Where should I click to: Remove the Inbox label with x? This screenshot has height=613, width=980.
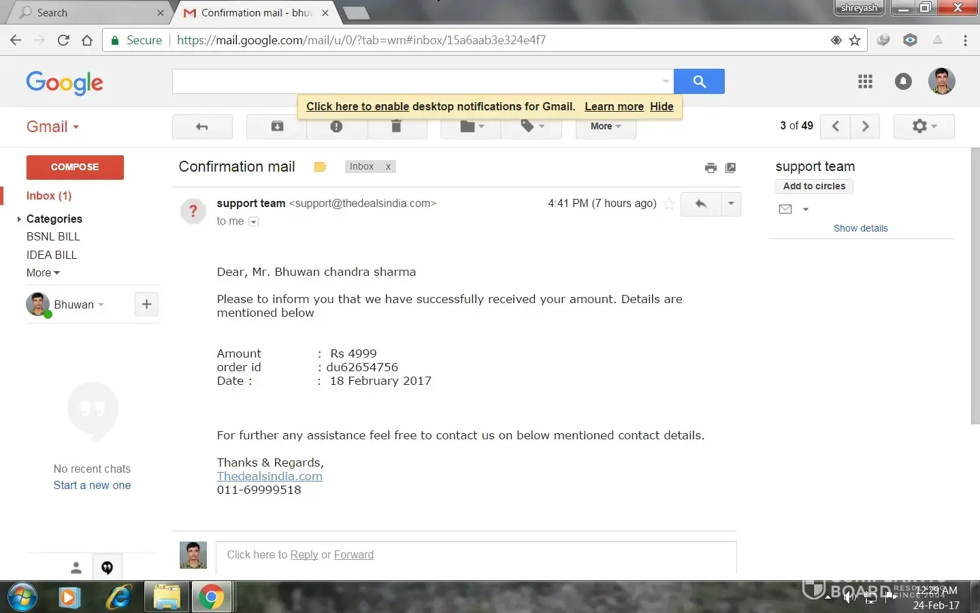tap(388, 167)
